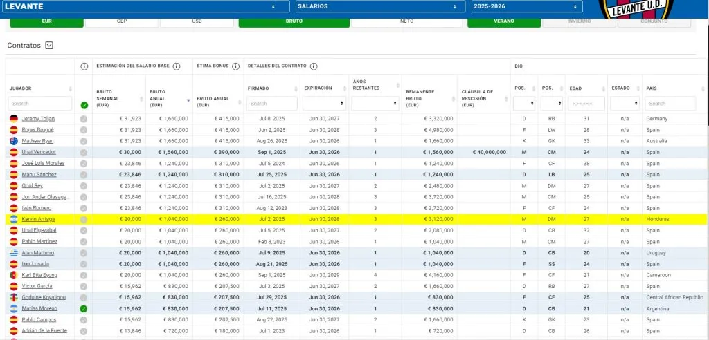Click the Central African Republic flag by Goduine Koyalipou
This screenshot has height=340, width=709.
point(14,298)
